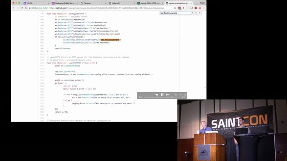Screen dimensions: 287x161
Task: Jump to previous find match
Action: click(193, 13)
